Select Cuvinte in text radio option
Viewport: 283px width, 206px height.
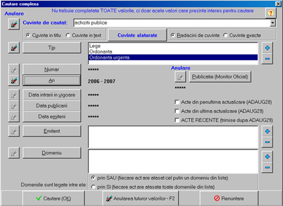click(x=84, y=35)
